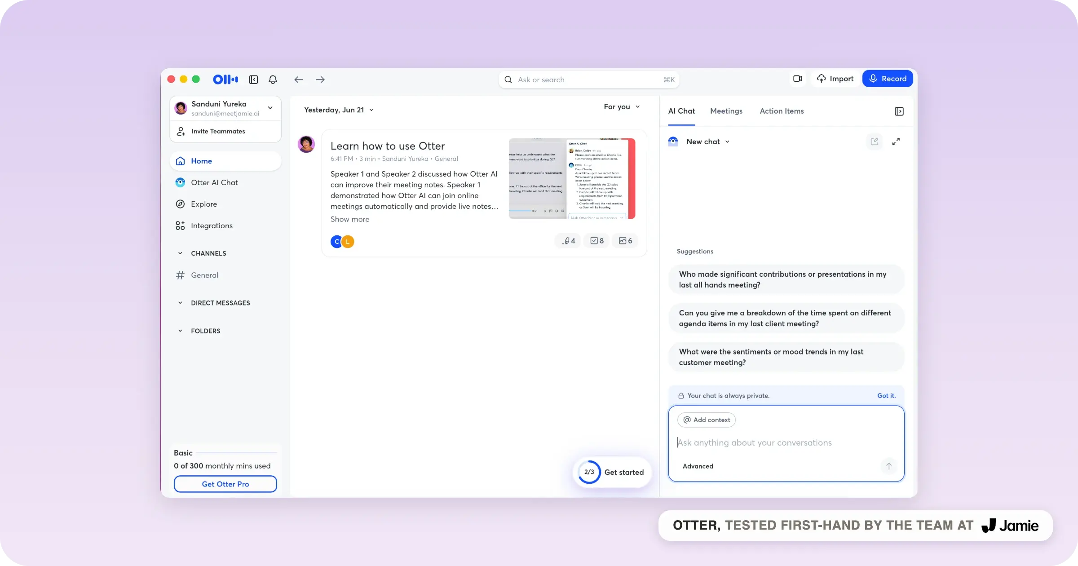Open the meeting preview thumbnail
Image resolution: width=1078 pixels, height=566 pixels.
pyautogui.click(x=572, y=179)
